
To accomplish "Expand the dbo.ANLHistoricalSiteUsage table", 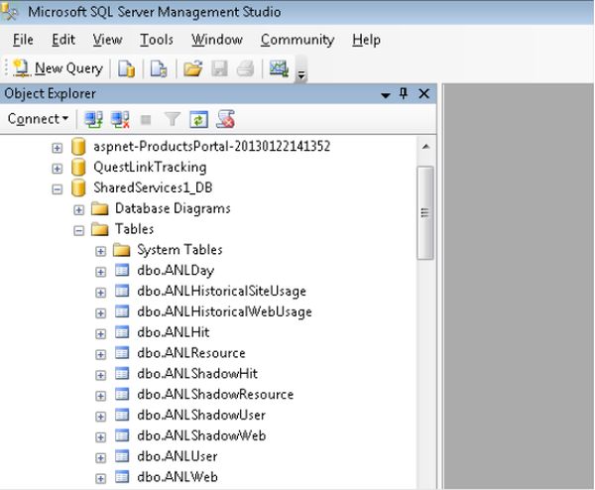I will pos(100,293).
